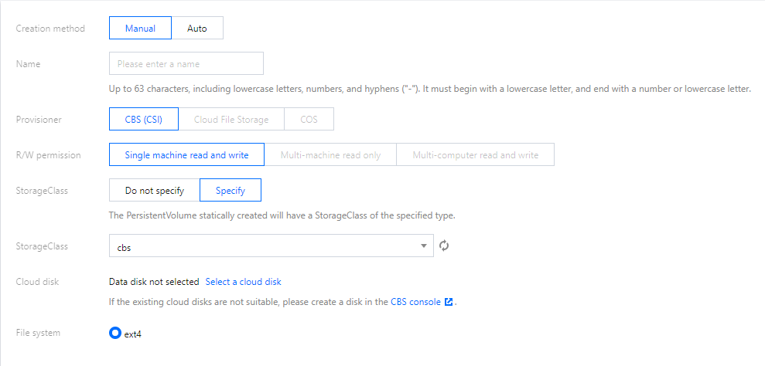
Task: Open the CBS console link
Action: tap(415, 302)
